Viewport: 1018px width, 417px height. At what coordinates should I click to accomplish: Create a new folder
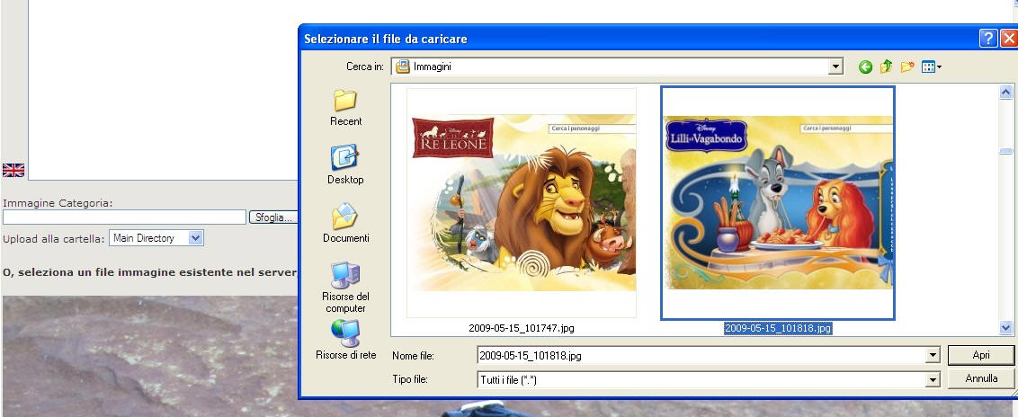point(907,67)
